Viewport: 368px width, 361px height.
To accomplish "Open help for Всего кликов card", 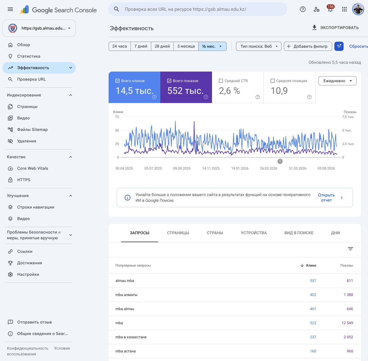I will [154, 97].
